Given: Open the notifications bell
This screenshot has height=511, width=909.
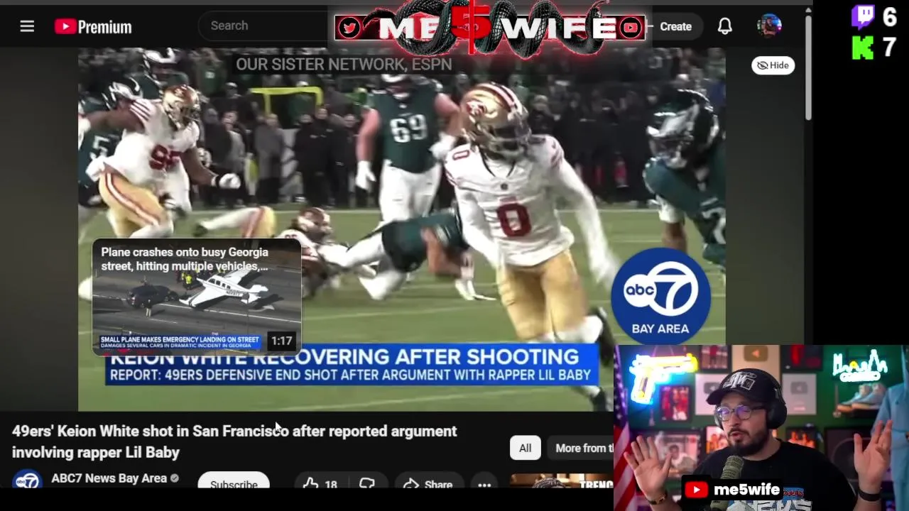Looking at the screenshot, I should [724, 26].
